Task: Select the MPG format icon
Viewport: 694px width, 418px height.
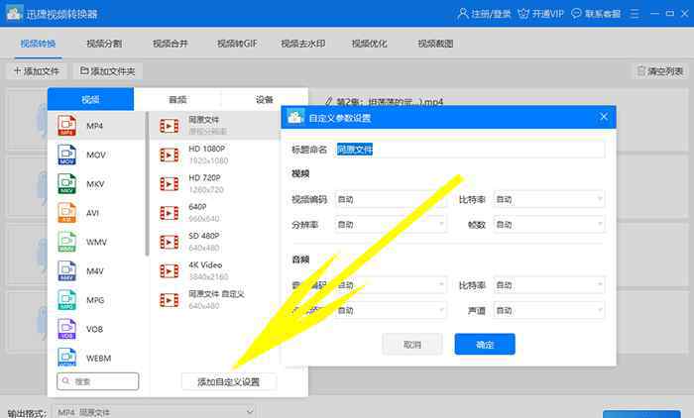Action: (x=66, y=300)
